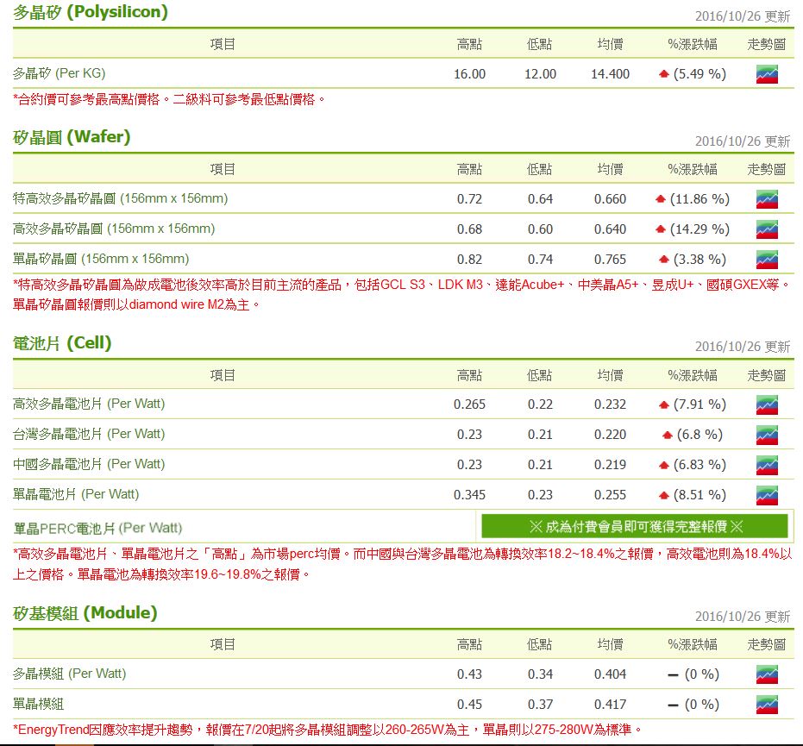Click polysilicon low price 12.00
Image resolution: width=803 pixels, height=746 pixels.
(x=540, y=74)
